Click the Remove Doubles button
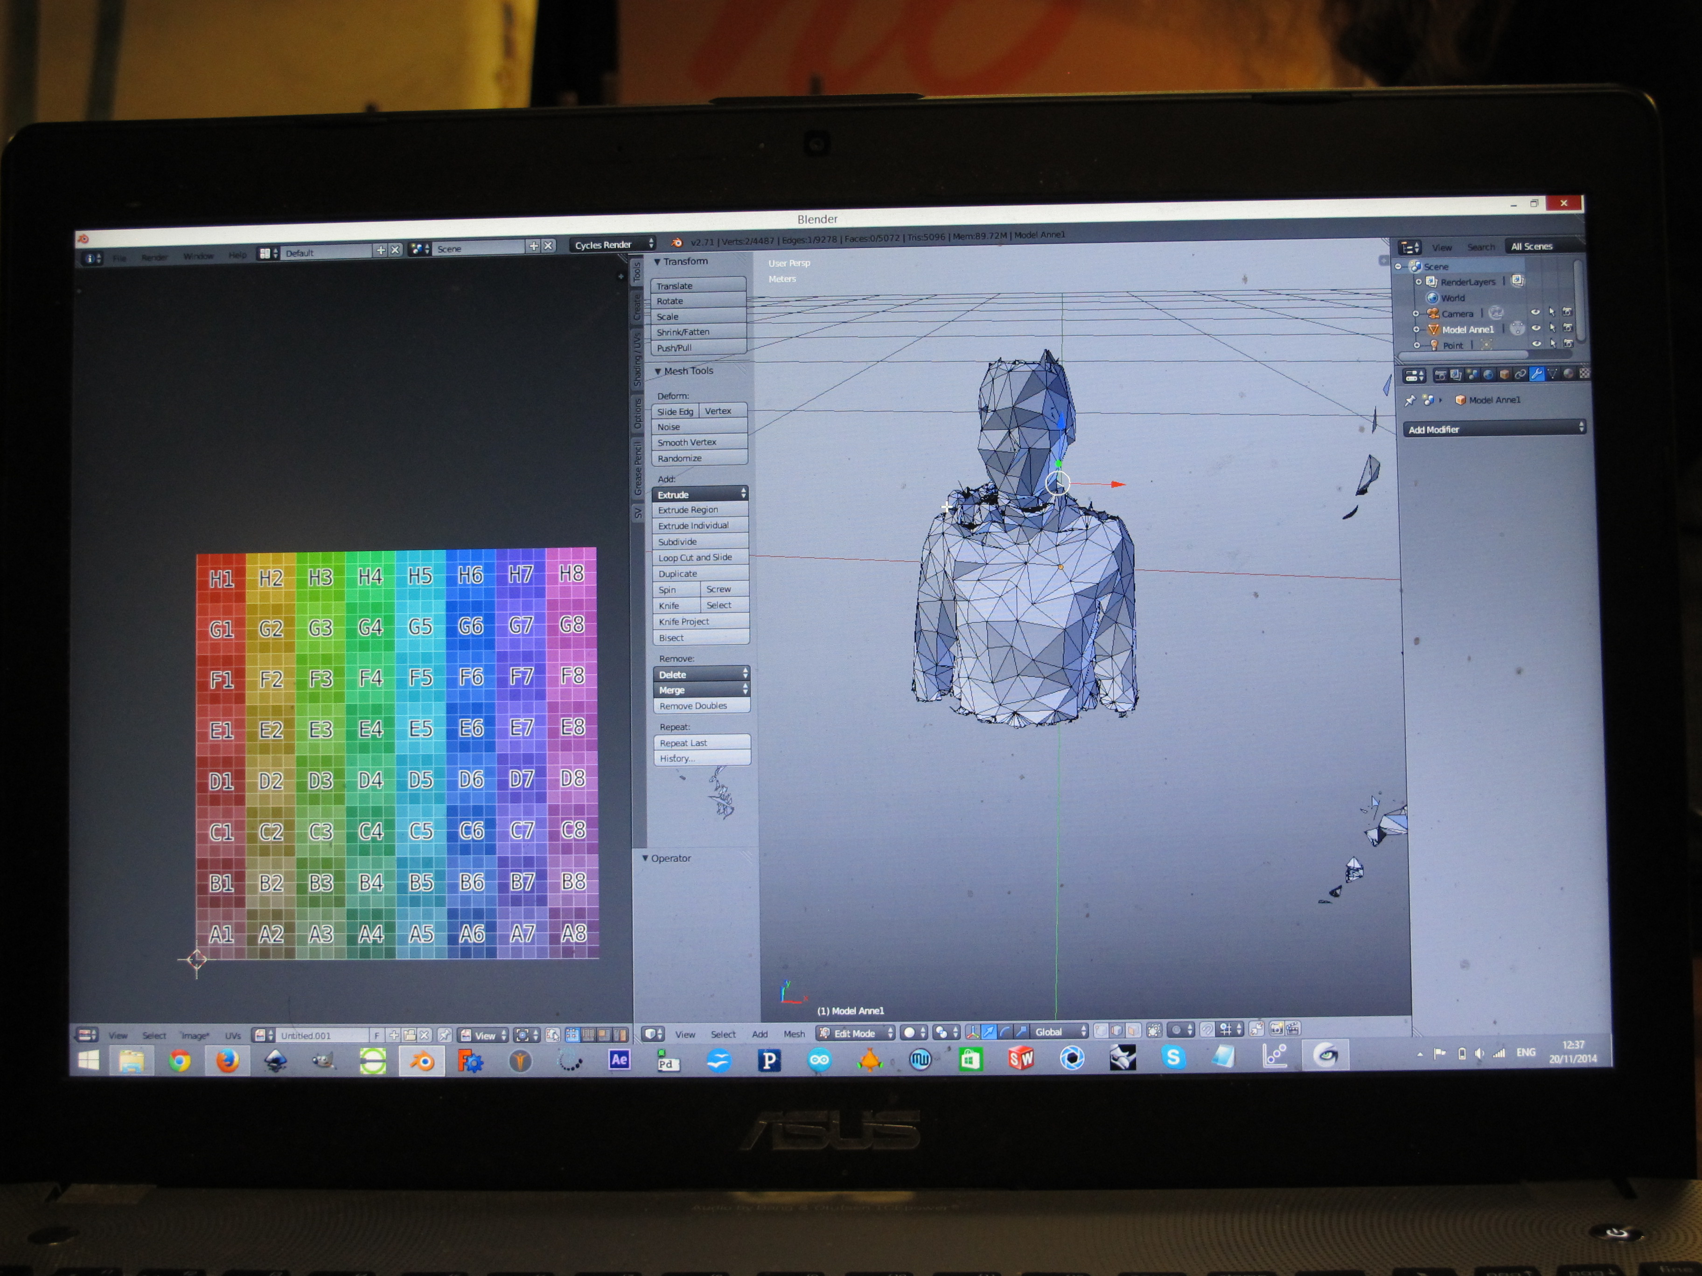Screen dimensions: 1702x1276 [x=702, y=706]
